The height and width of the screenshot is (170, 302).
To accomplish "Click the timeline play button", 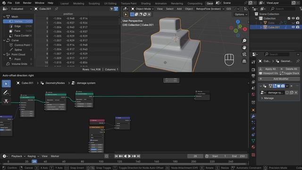I will pyautogui.click(x=129, y=156).
